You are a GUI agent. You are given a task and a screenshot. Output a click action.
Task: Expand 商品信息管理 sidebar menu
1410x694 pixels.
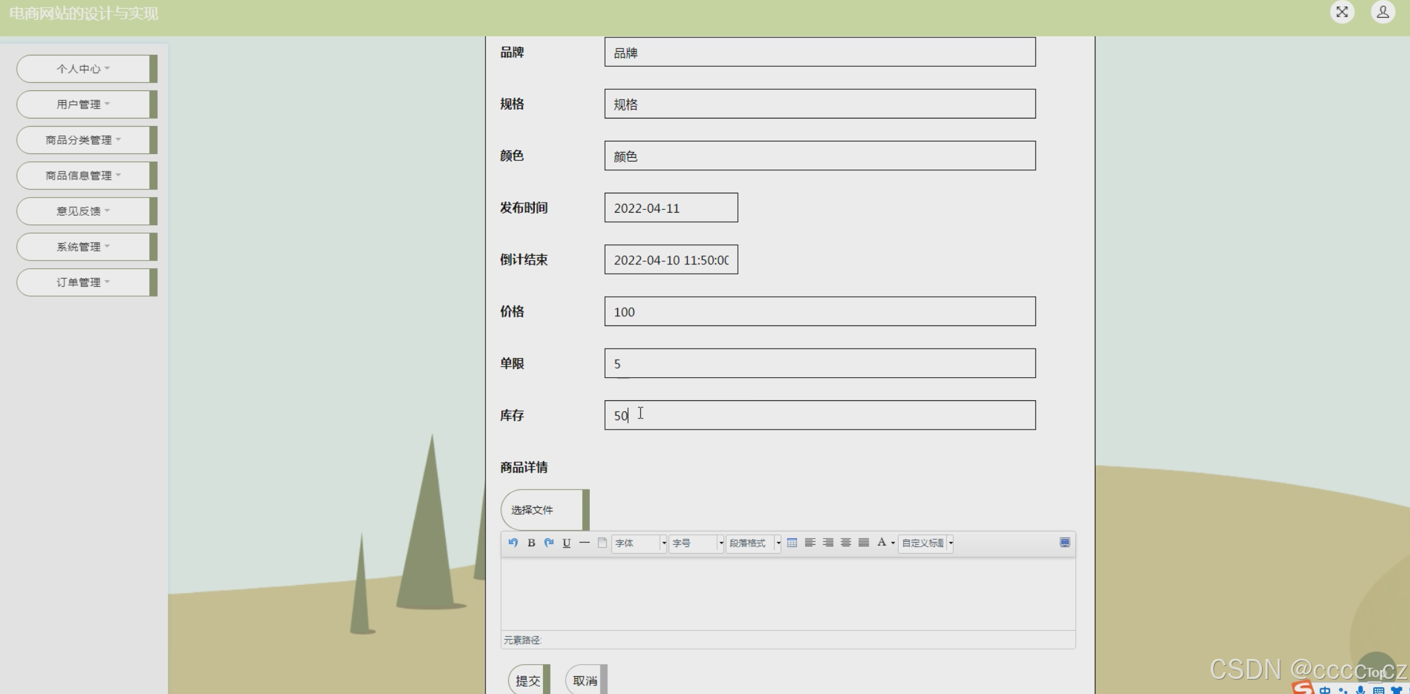(84, 176)
